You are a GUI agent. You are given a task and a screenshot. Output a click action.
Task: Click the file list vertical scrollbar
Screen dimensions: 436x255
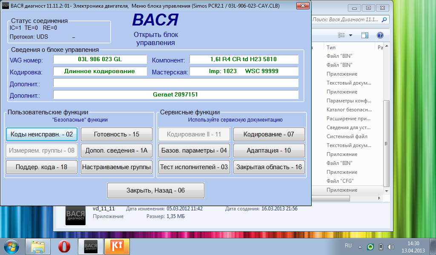click(x=386, y=140)
